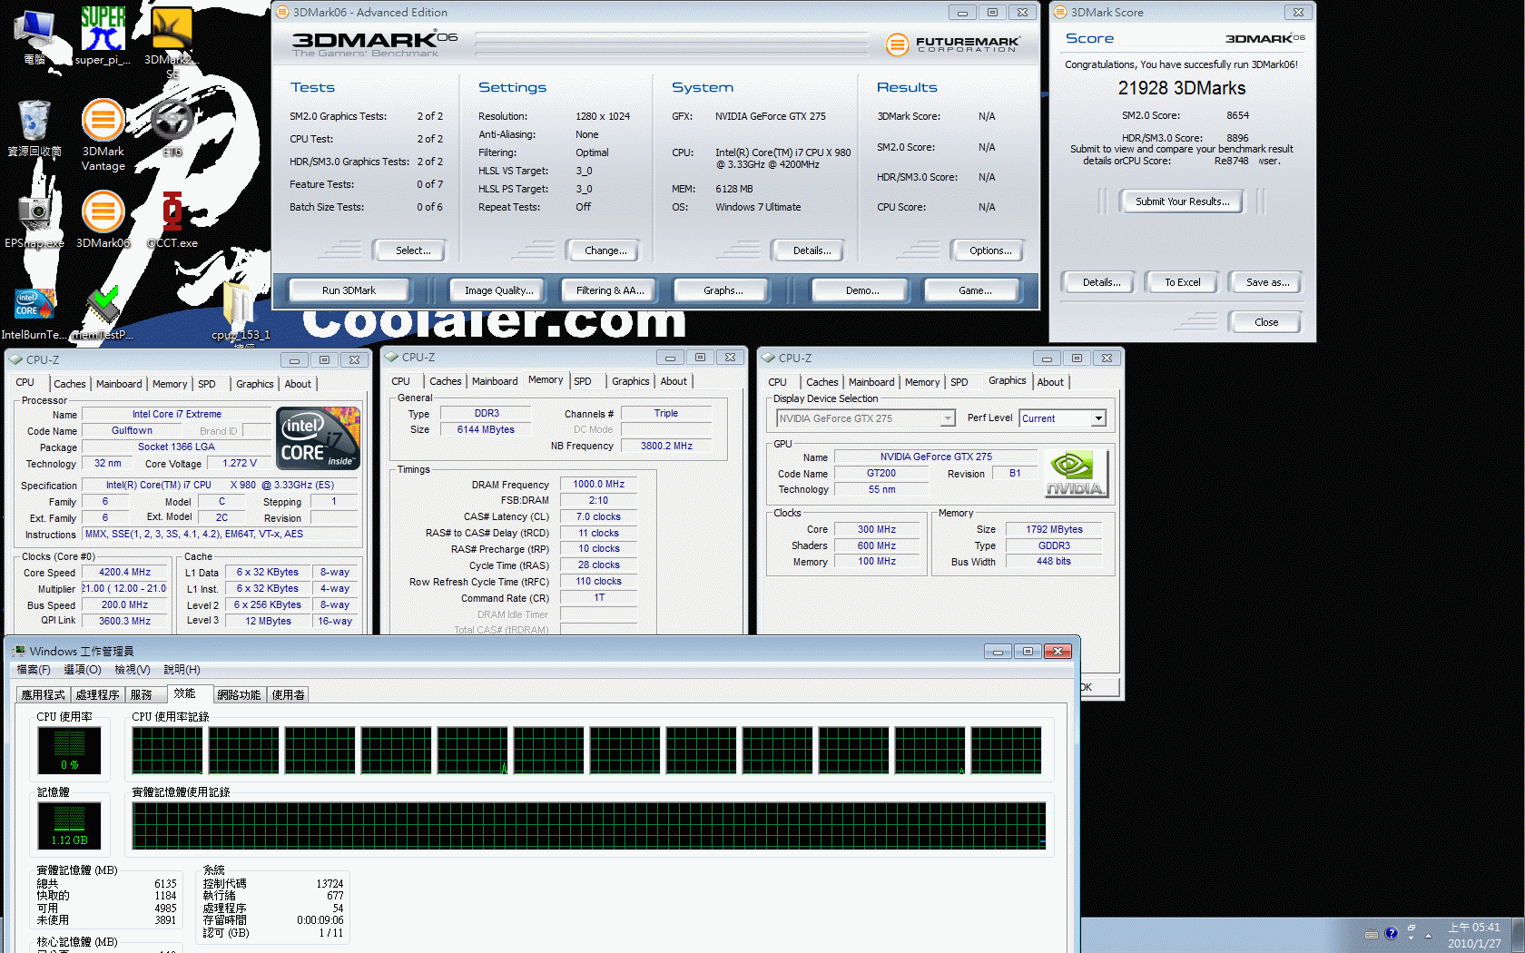The image size is (1525, 953).
Task: Open the Help menu in Task Manager
Action: point(182,670)
